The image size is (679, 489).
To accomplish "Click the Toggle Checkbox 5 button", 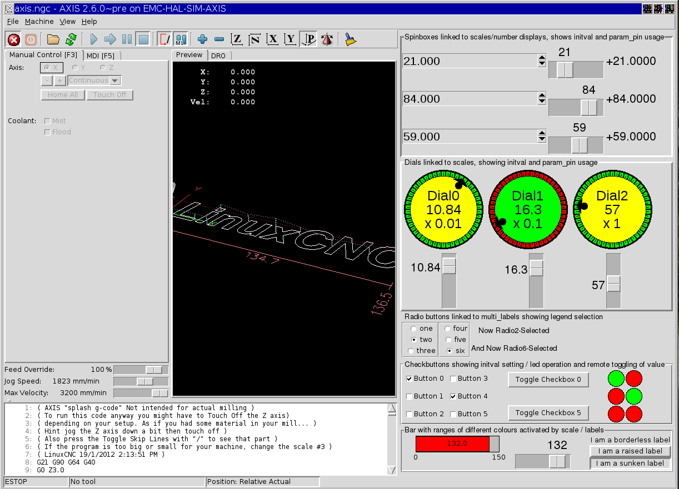I will click(x=548, y=413).
